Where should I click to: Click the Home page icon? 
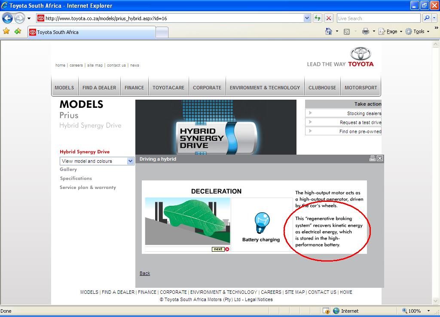click(x=329, y=31)
